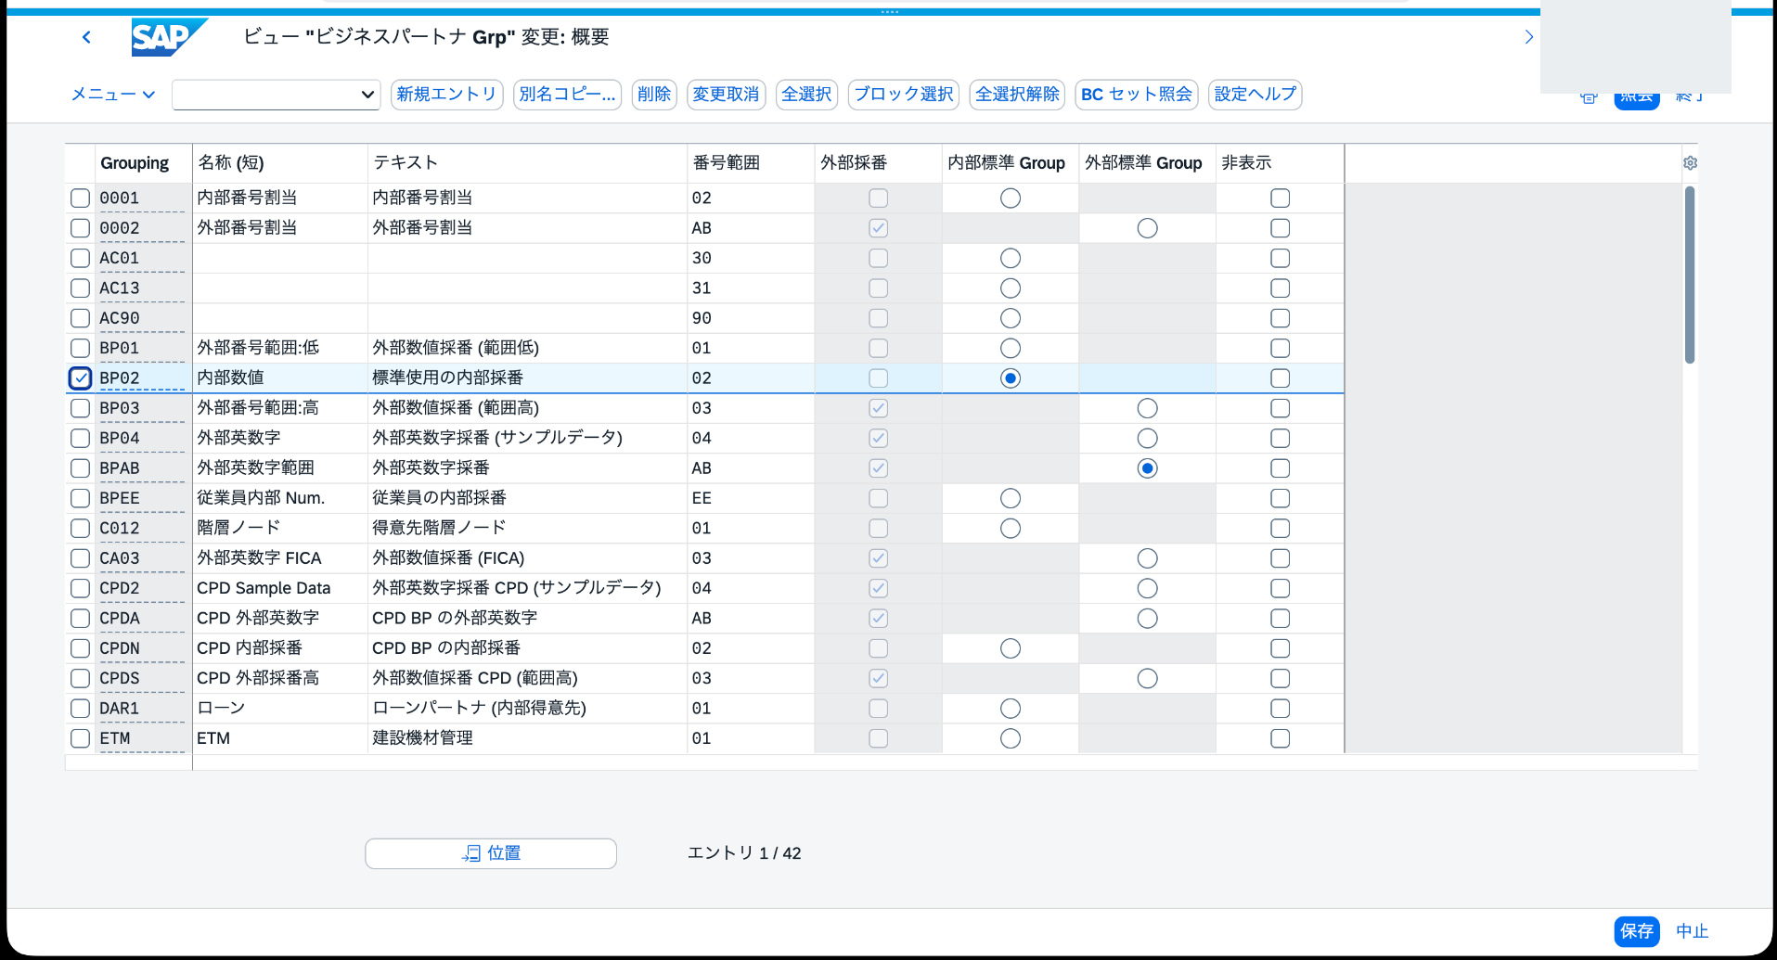Click 削除 button

654,95
